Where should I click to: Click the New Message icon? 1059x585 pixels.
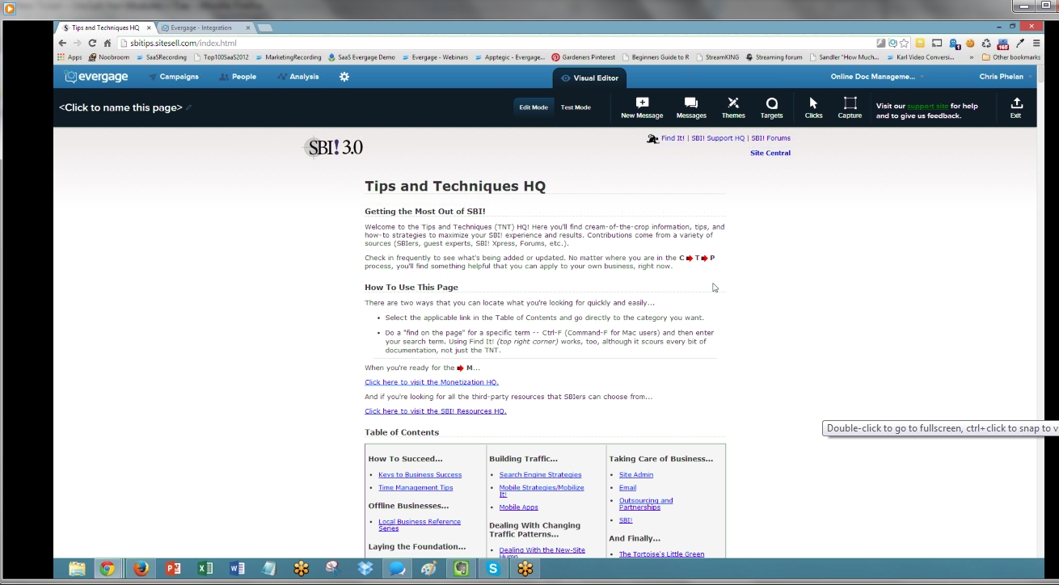click(642, 103)
